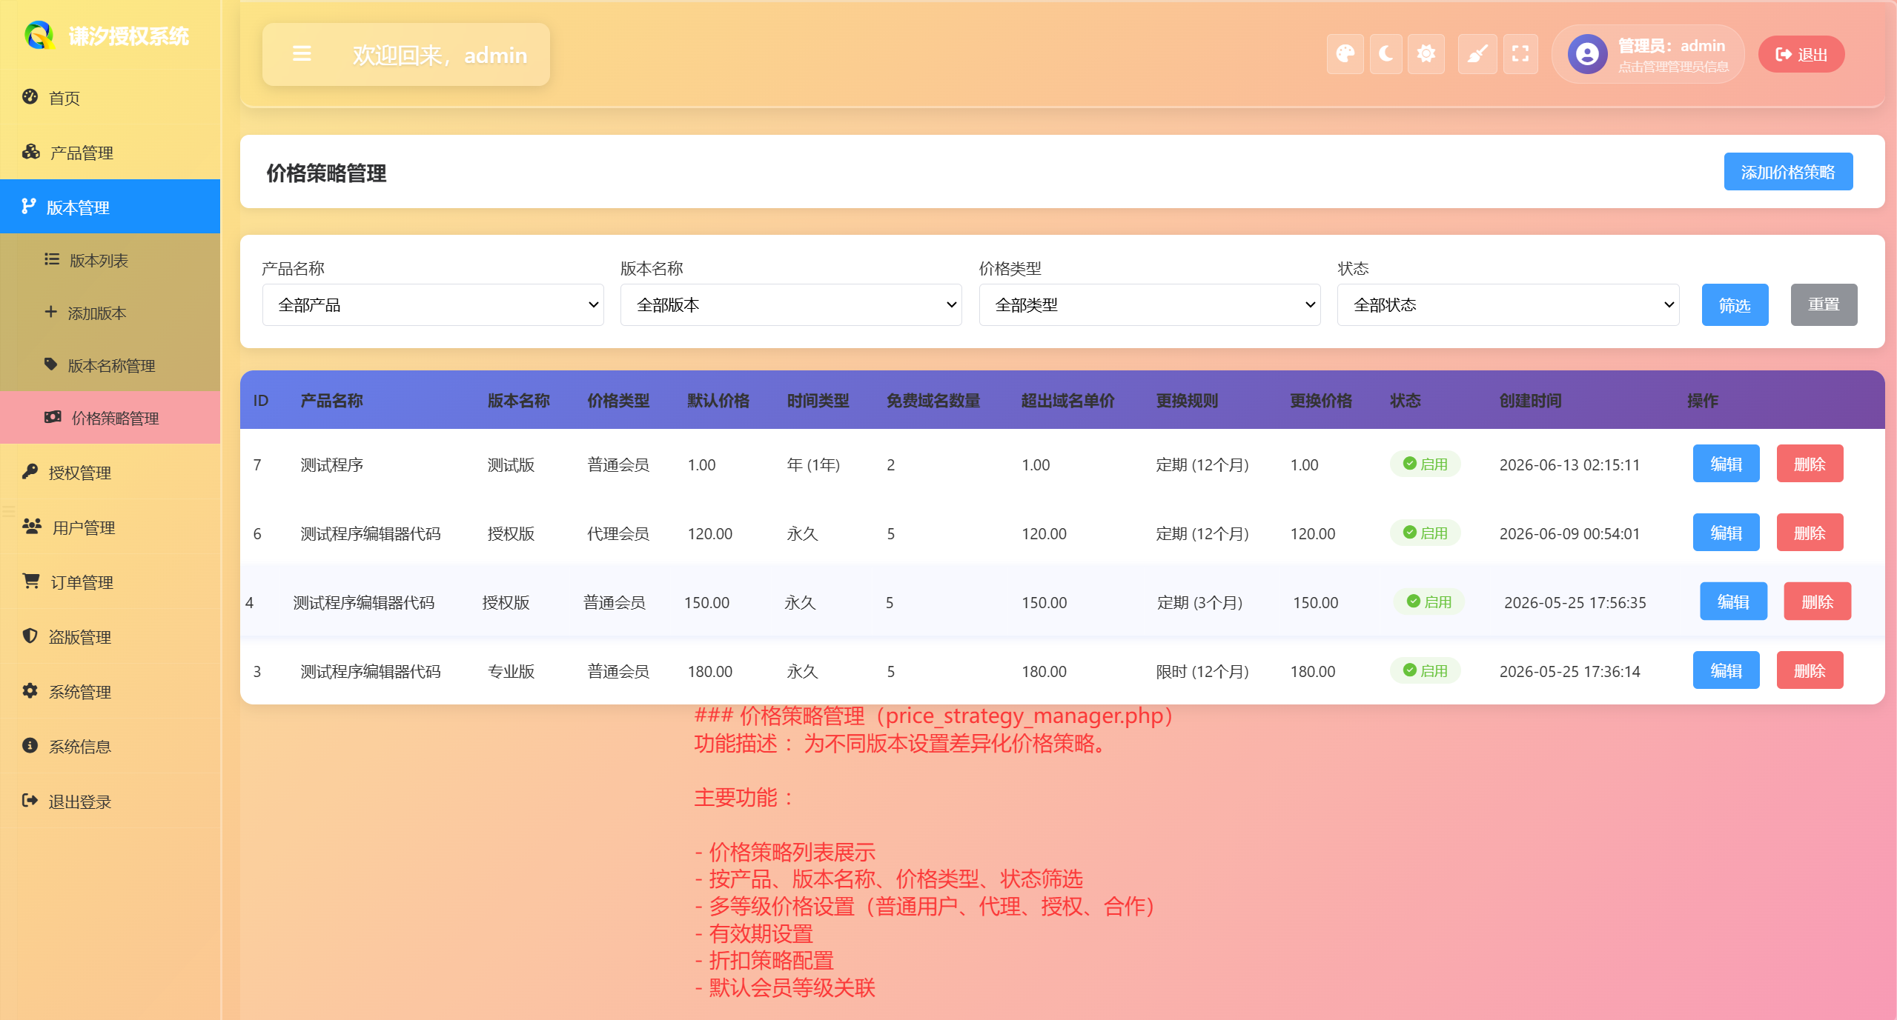Open the gear settings icon in header
Viewport: 1897px width, 1020px height.
[1426, 54]
